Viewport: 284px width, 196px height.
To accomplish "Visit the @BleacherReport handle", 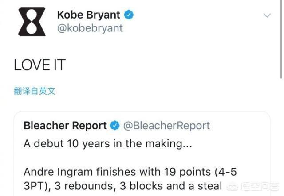I will point(167,126).
